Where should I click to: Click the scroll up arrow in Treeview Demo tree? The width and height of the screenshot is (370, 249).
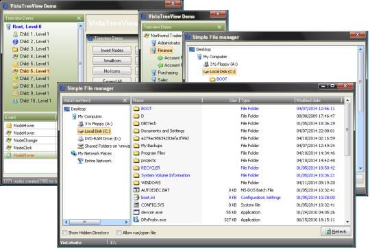(80, 26)
